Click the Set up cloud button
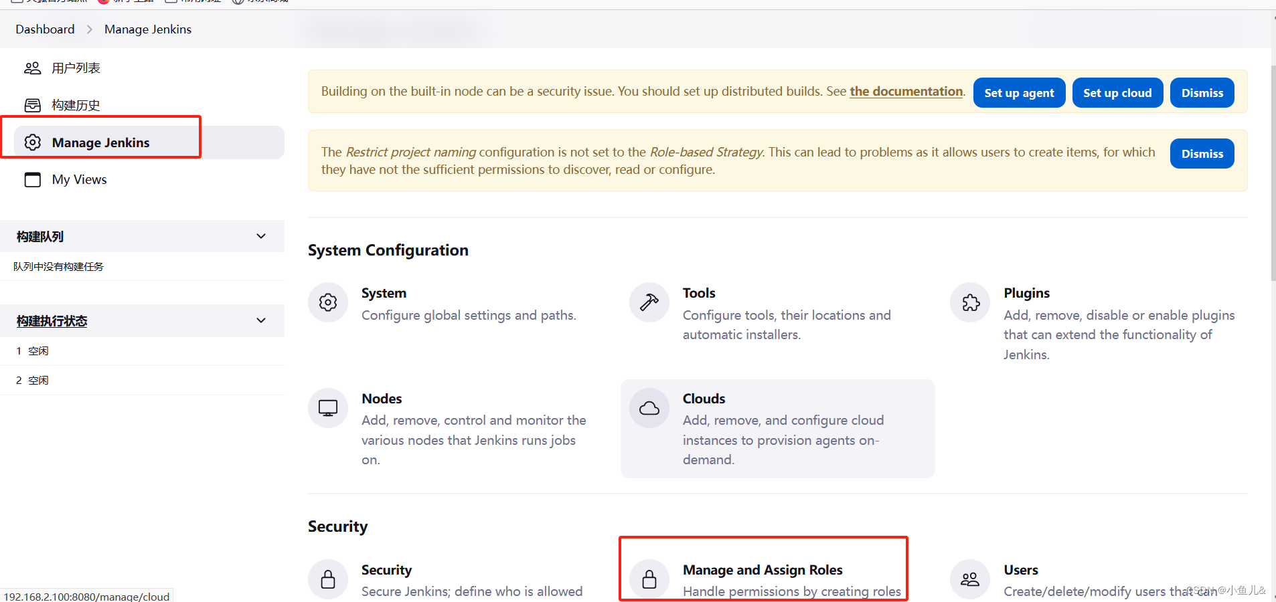1276x602 pixels. click(1117, 93)
